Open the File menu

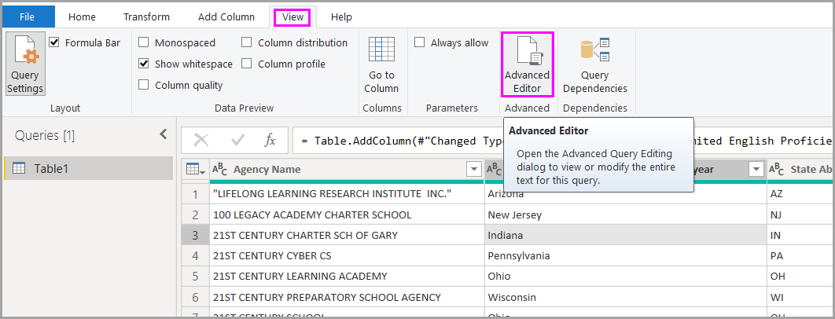pyautogui.click(x=28, y=16)
